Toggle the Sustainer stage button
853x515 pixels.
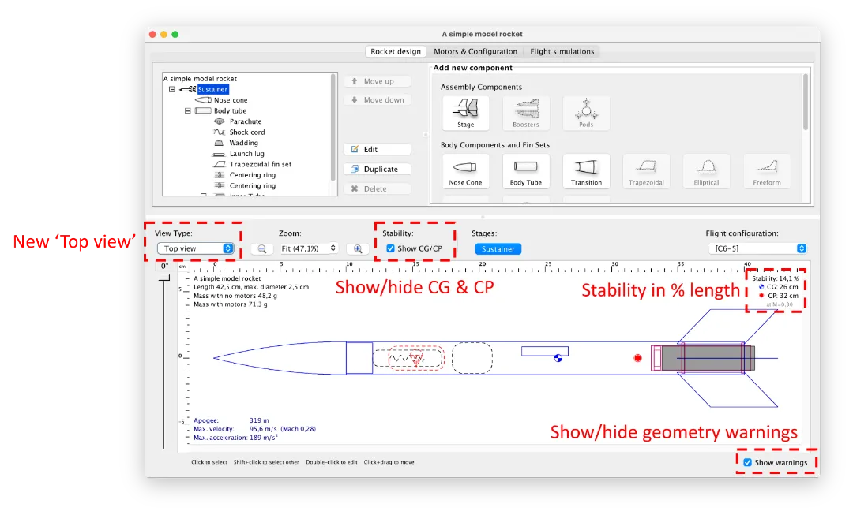(x=498, y=248)
